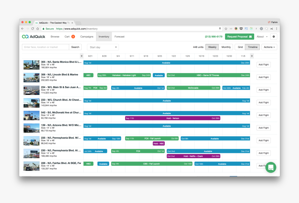Select the McDonalds flight bar
Image resolution: width=299 pixels, height=203 pixels.
point(193,88)
